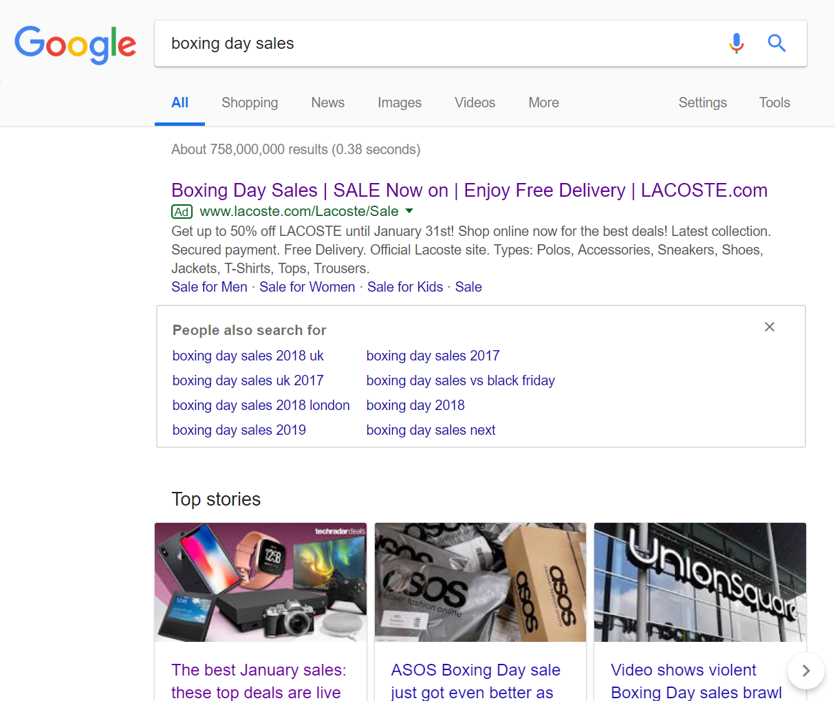
Task: Close the People also search for box
Action: point(770,327)
